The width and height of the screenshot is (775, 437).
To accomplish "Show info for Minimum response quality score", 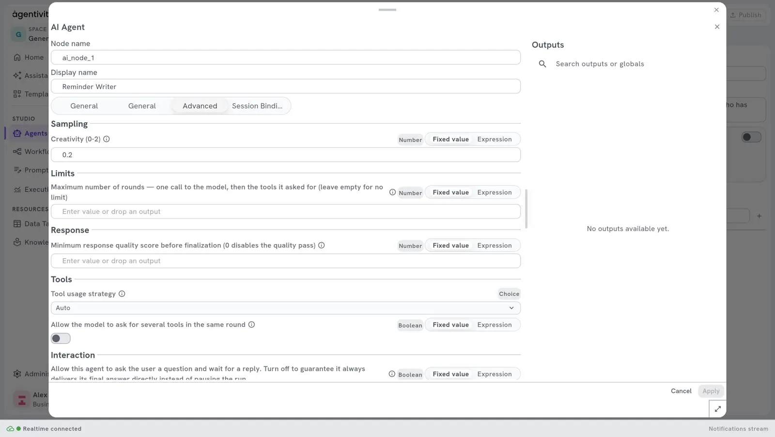I will point(321,246).
